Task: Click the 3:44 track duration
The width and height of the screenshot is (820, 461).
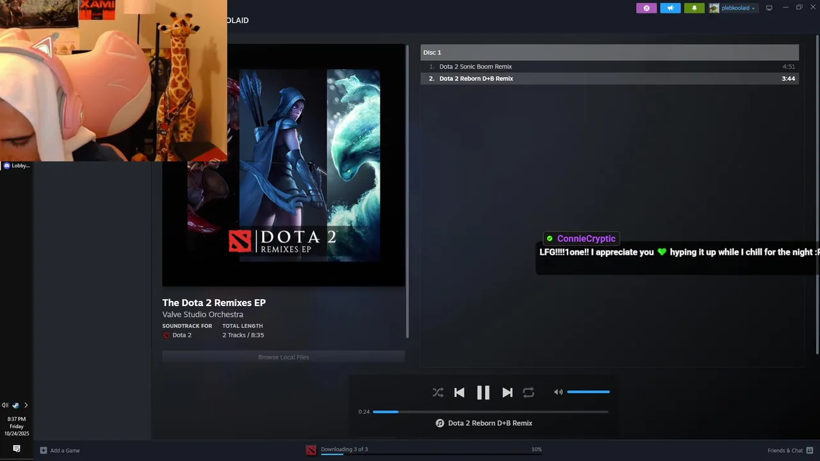Action: 788,79
